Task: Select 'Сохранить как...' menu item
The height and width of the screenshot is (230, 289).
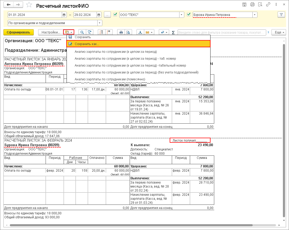Action: point(87,44)
